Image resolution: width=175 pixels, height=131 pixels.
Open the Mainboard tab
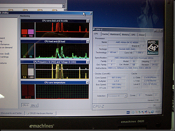coord(115,34)
